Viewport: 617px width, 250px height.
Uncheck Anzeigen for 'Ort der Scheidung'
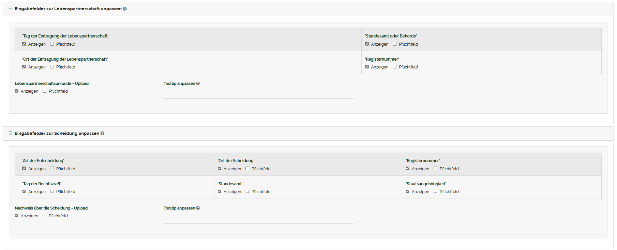pyautogui.click(x=220, y=169)
